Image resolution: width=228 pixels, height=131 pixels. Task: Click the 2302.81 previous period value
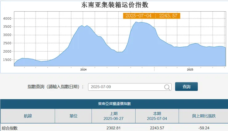113,128
